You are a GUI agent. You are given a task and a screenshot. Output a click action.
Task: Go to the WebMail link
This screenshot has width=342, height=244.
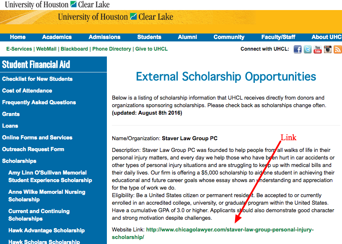coord(46,49)
